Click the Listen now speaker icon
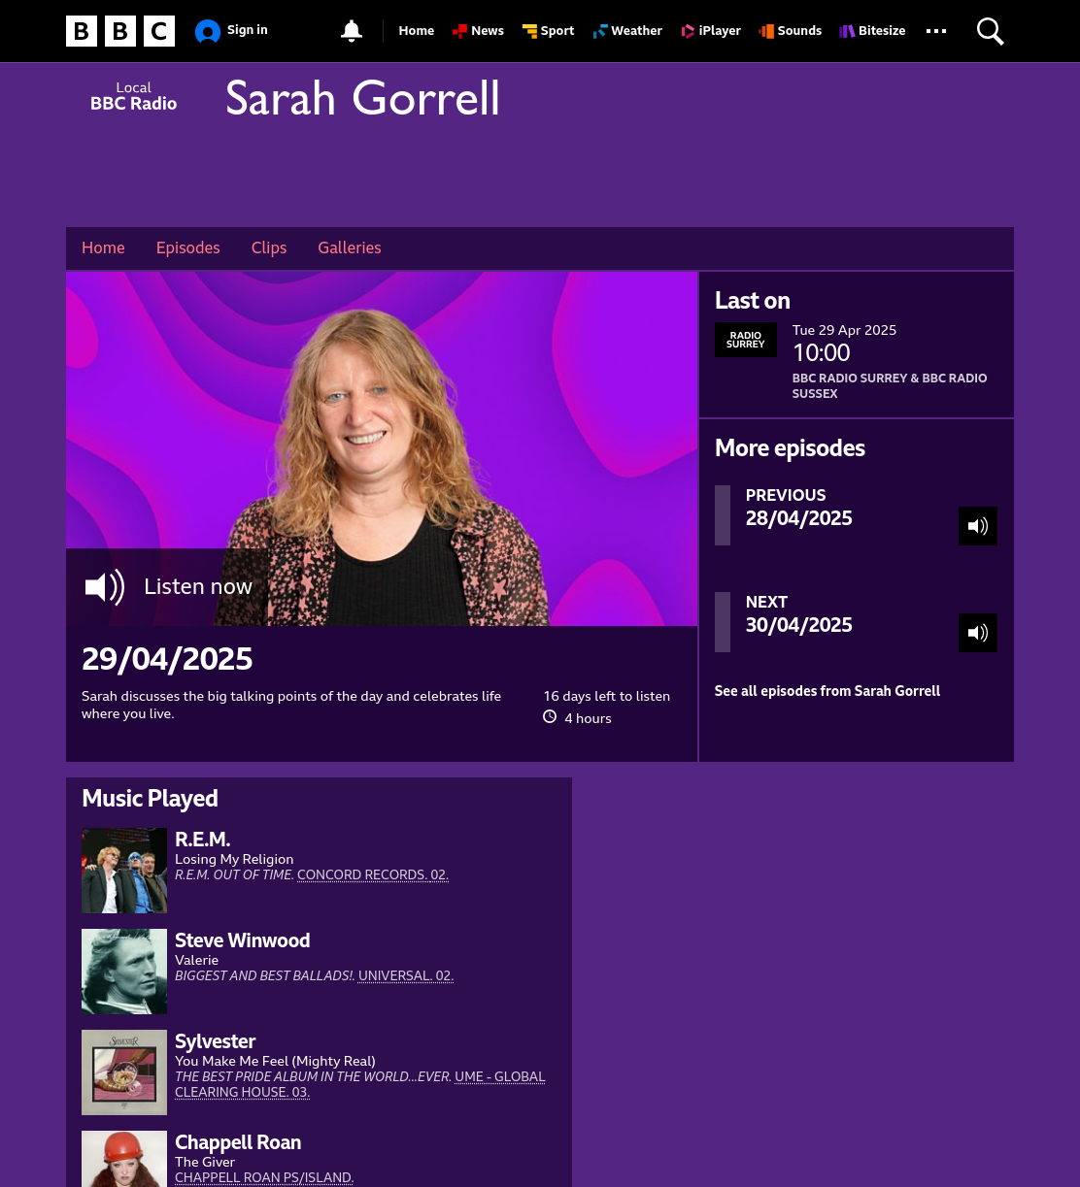The width and height of the screenshot is (1080, 1187). point(105,586)
